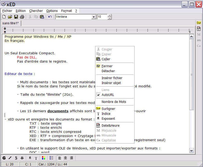Open the Chercher menu
Screen dimensions: 203x167
tap(36, 11)
